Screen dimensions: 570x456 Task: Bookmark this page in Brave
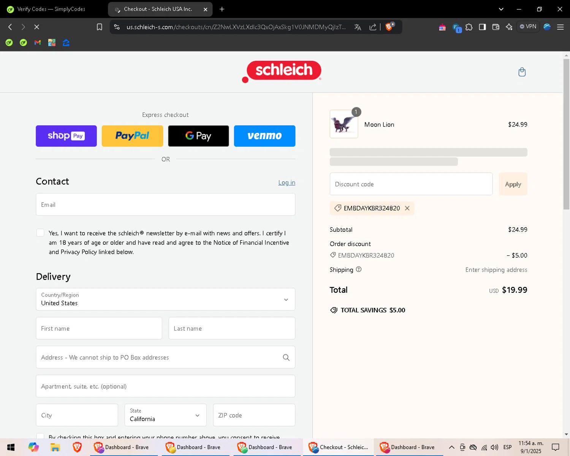pos(100,27)
